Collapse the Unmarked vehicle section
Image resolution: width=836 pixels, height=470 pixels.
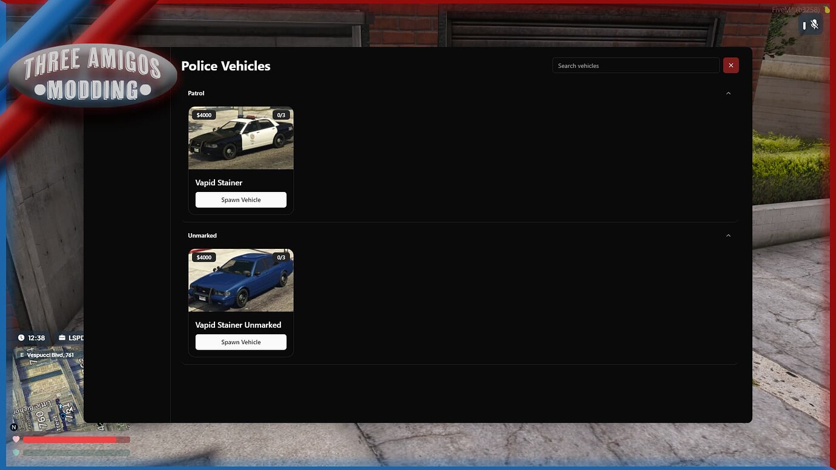point(729,235)
